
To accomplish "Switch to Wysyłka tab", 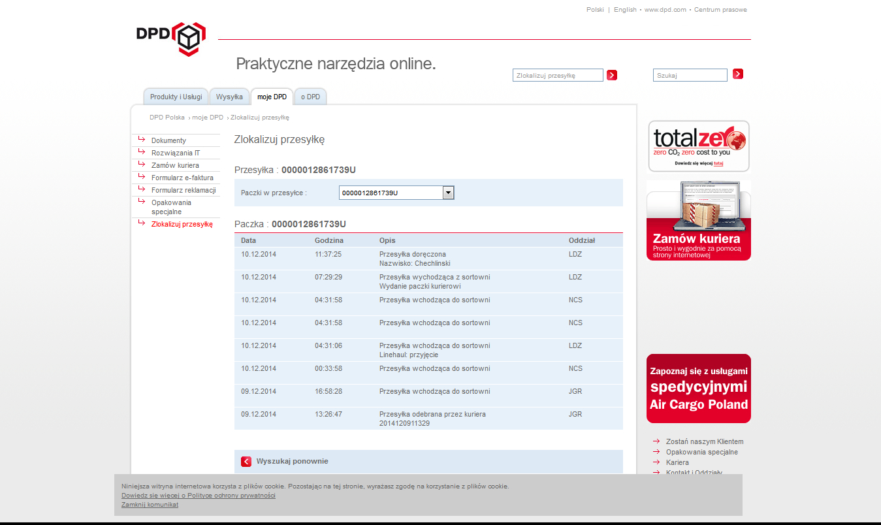I will pos(229,97).
